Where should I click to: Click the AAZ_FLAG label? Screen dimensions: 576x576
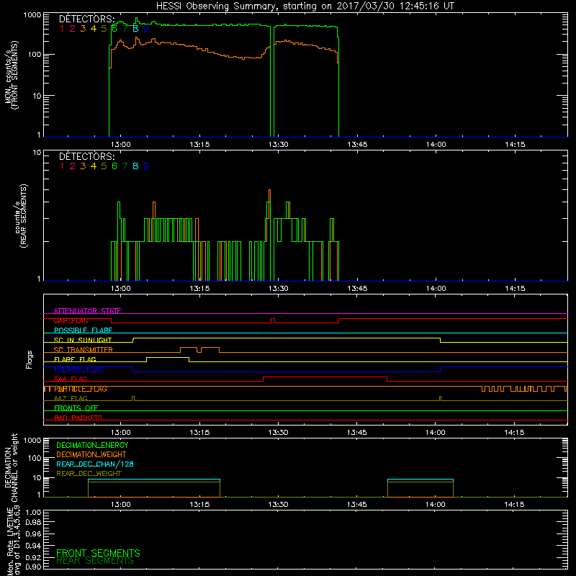point(71,398)
